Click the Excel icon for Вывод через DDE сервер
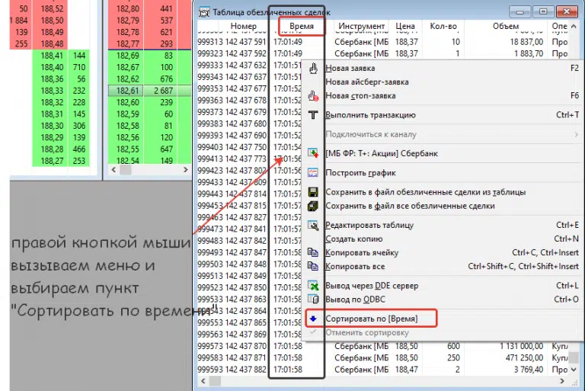585x391 pixels. pyautogui.click(x=313, y=286)
